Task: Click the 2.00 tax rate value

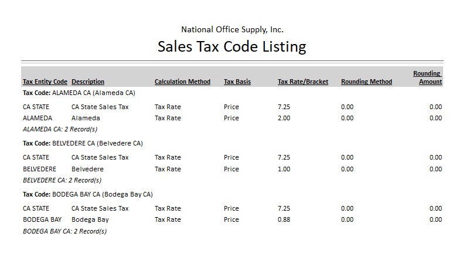Action: point(284,118)
